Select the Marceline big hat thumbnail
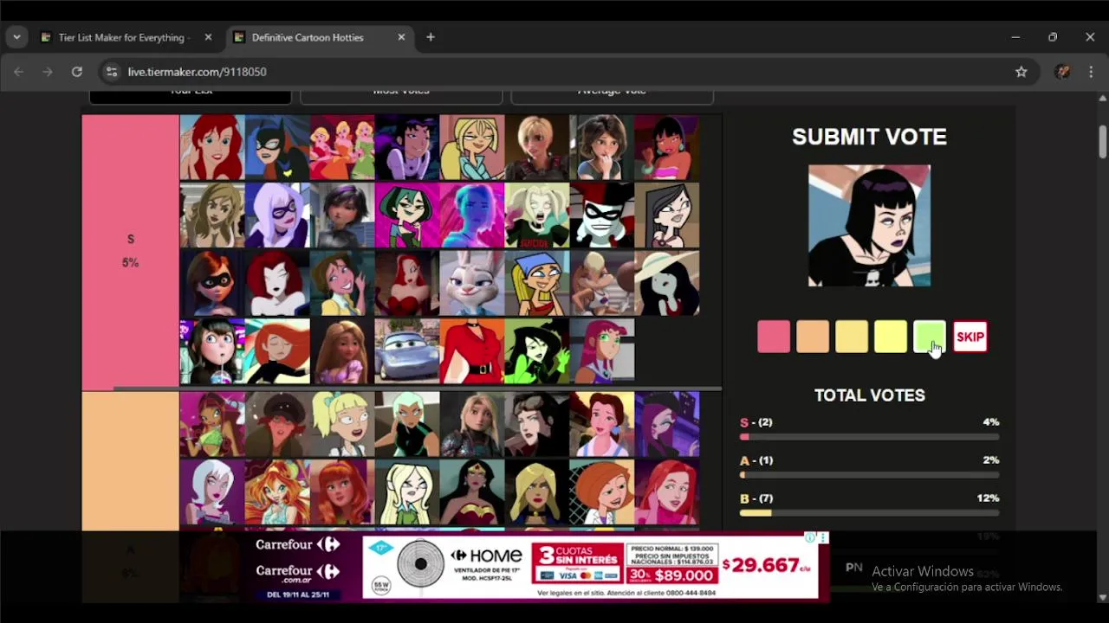Screen dimensions: 1109x623 667,283
